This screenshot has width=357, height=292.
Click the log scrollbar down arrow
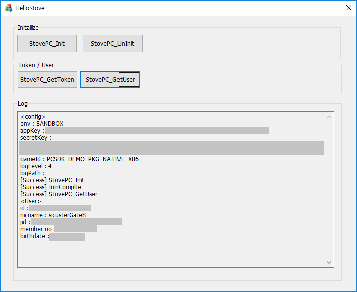click(x=329, y=263)
